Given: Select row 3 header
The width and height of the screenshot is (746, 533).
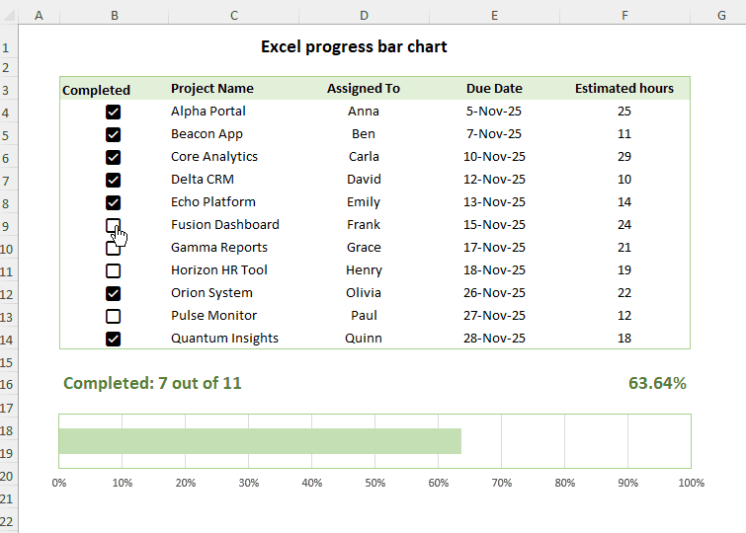Looking at the screenshot, I should pyautogui.click(x=9, y=90).
